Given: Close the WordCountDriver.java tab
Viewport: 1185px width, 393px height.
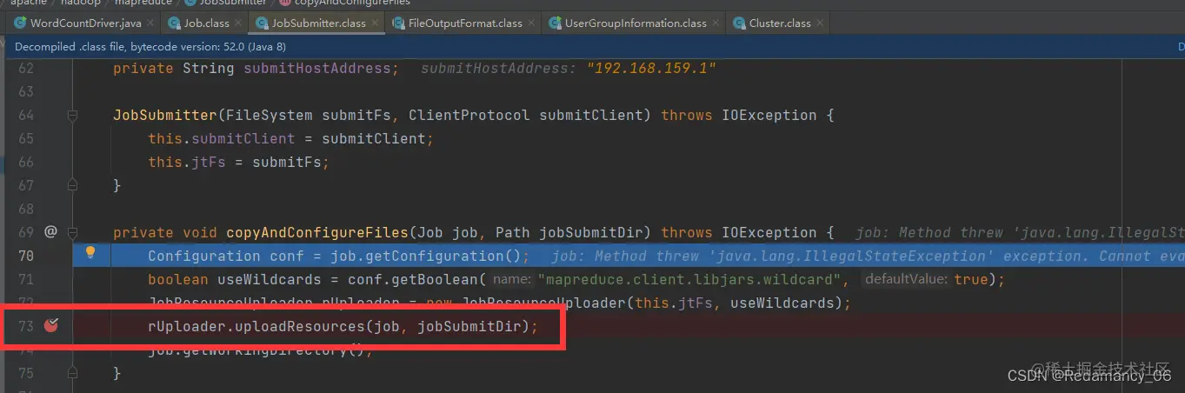Looking at the screenshot, I should [x=152, y=23].
